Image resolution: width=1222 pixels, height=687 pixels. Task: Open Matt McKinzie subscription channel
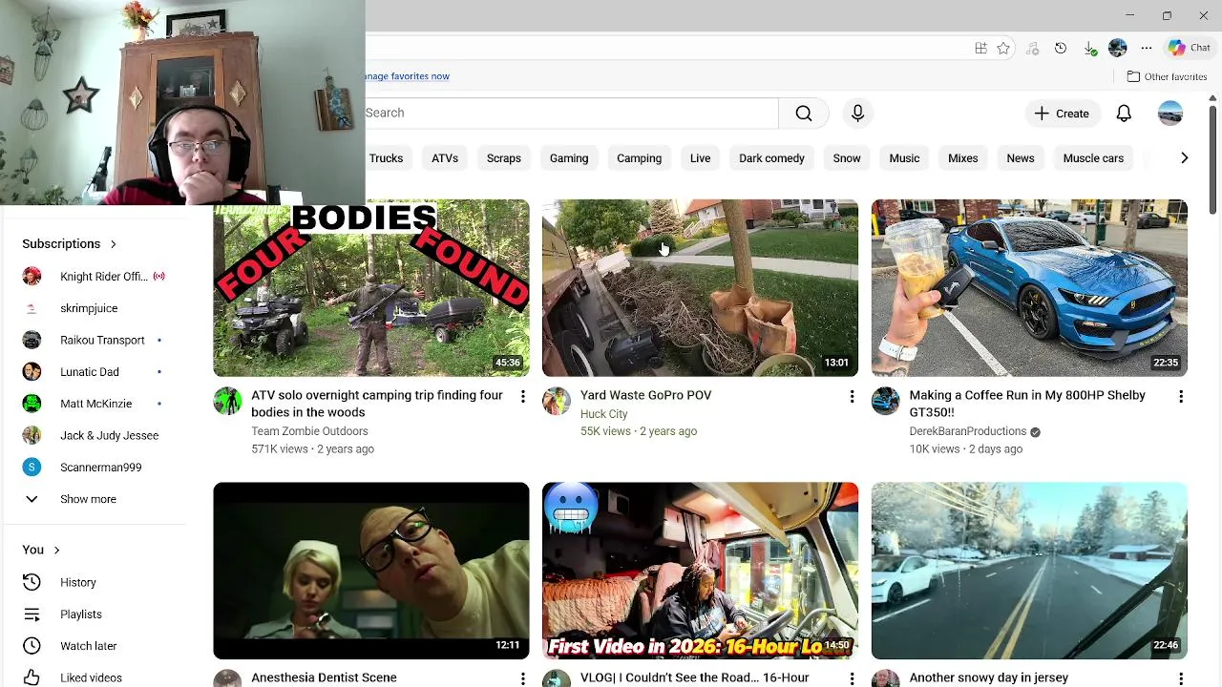95,404
